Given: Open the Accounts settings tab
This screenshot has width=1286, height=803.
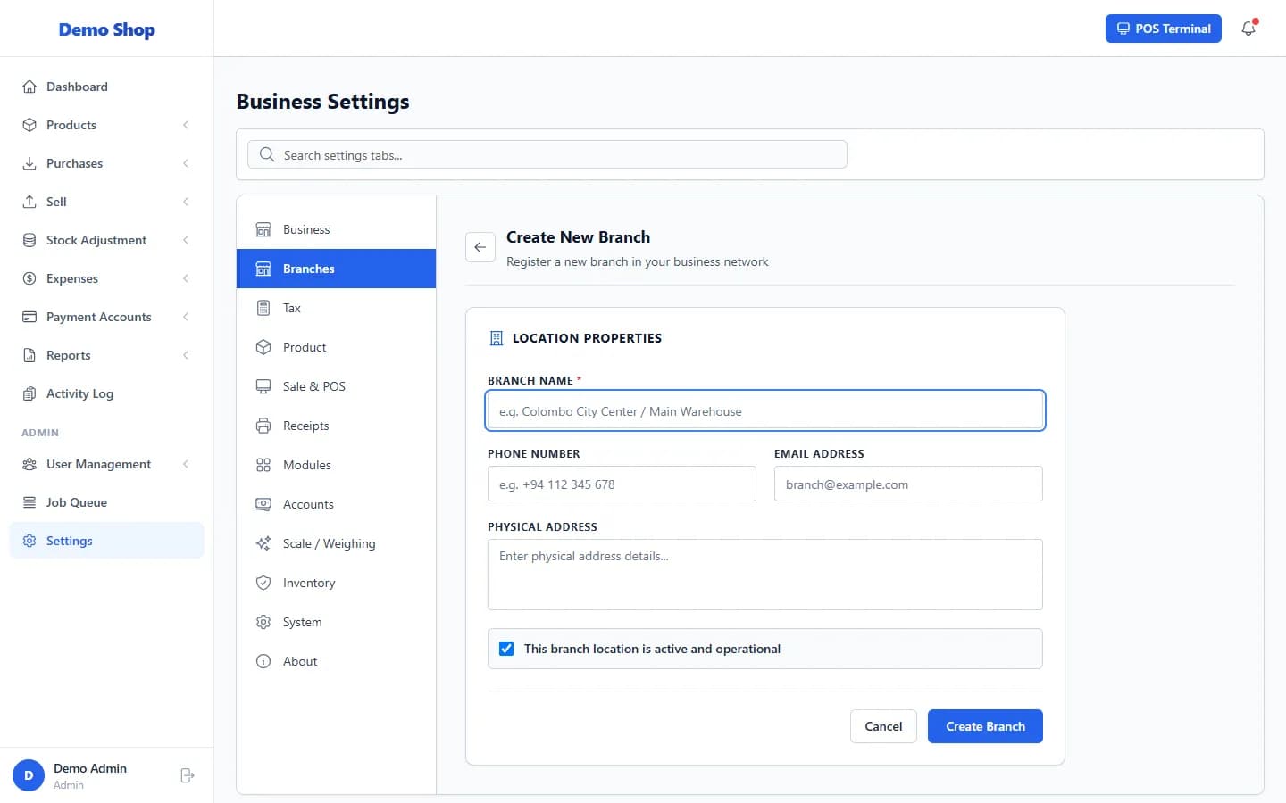Looking at the screenshot, I should [x=336, y=504].
